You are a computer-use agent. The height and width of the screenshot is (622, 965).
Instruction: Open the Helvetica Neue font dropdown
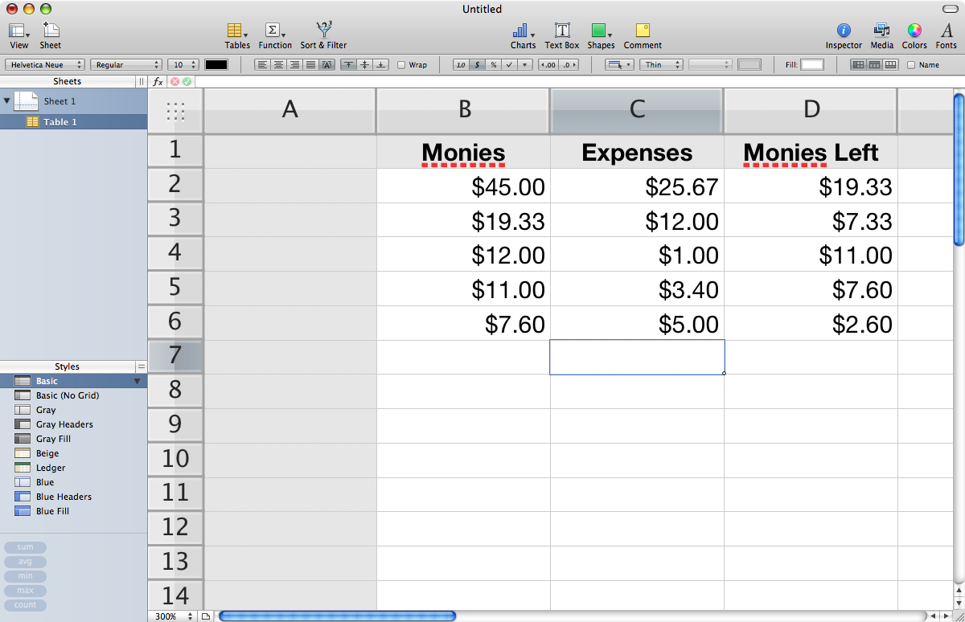[x=46, y=65]
